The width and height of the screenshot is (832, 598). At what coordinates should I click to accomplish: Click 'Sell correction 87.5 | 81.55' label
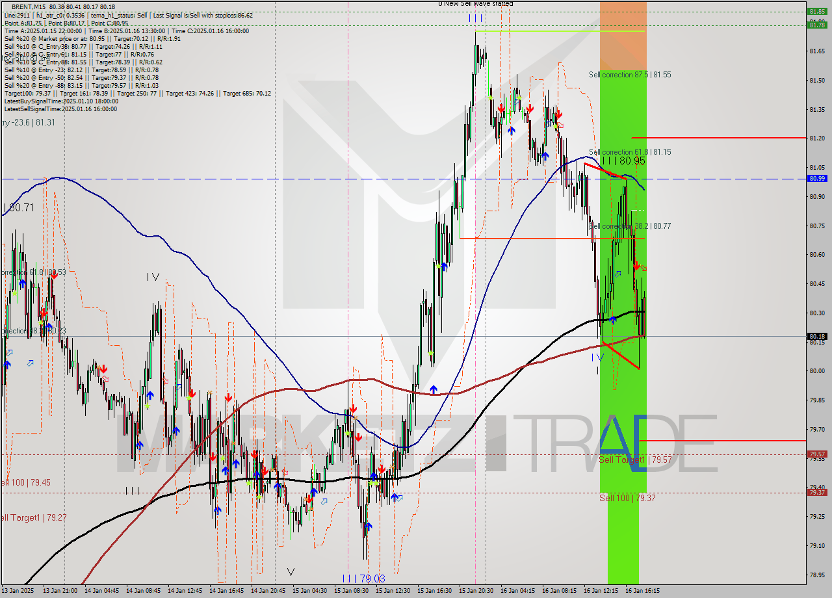tap(630, 75)
